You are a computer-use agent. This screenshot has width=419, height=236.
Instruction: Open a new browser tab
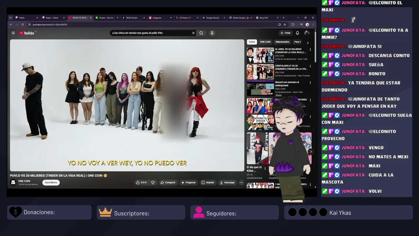tap(283, 18)
